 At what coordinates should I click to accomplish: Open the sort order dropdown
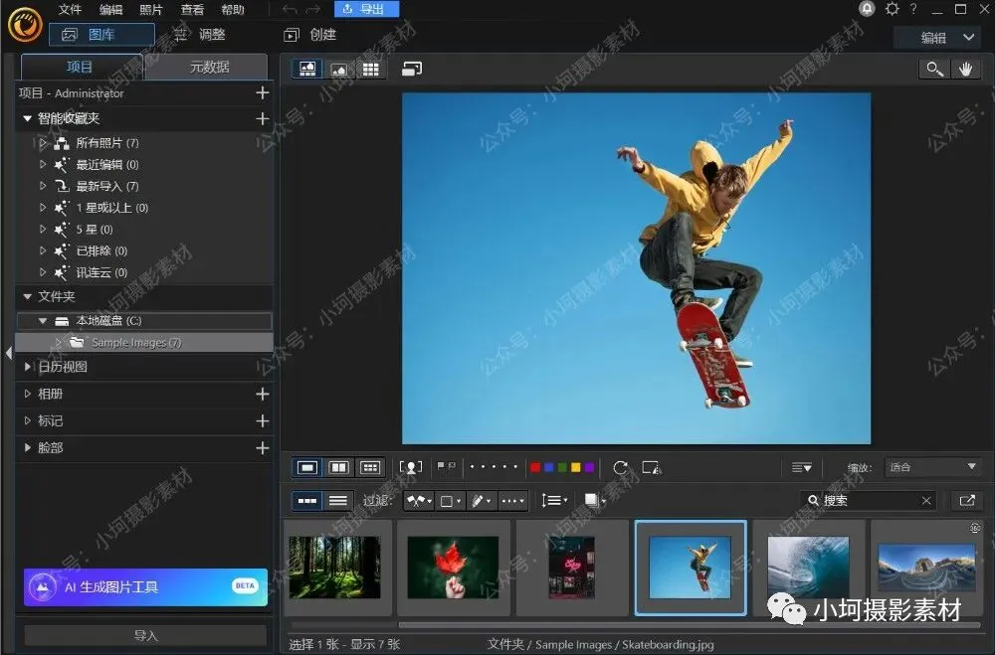tap(553, 501)
